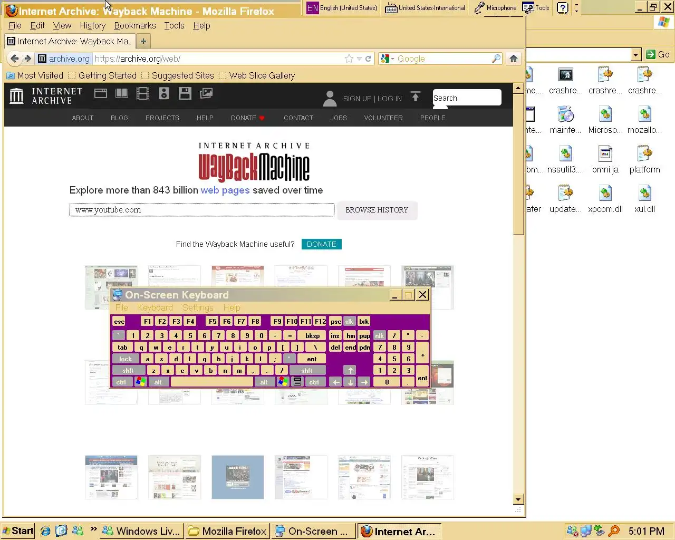Switch to Windows Live taskbar button
The image size is (675, 540).
pyautogui.click(x=142, y=531)
